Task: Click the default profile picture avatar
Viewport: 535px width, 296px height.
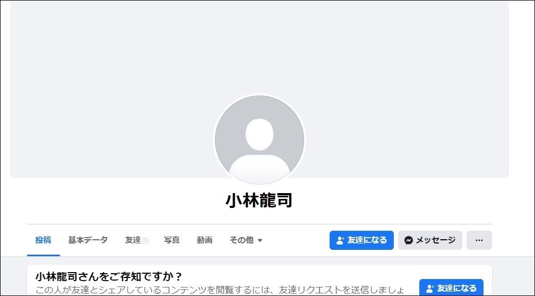Action: pos(260,140)
